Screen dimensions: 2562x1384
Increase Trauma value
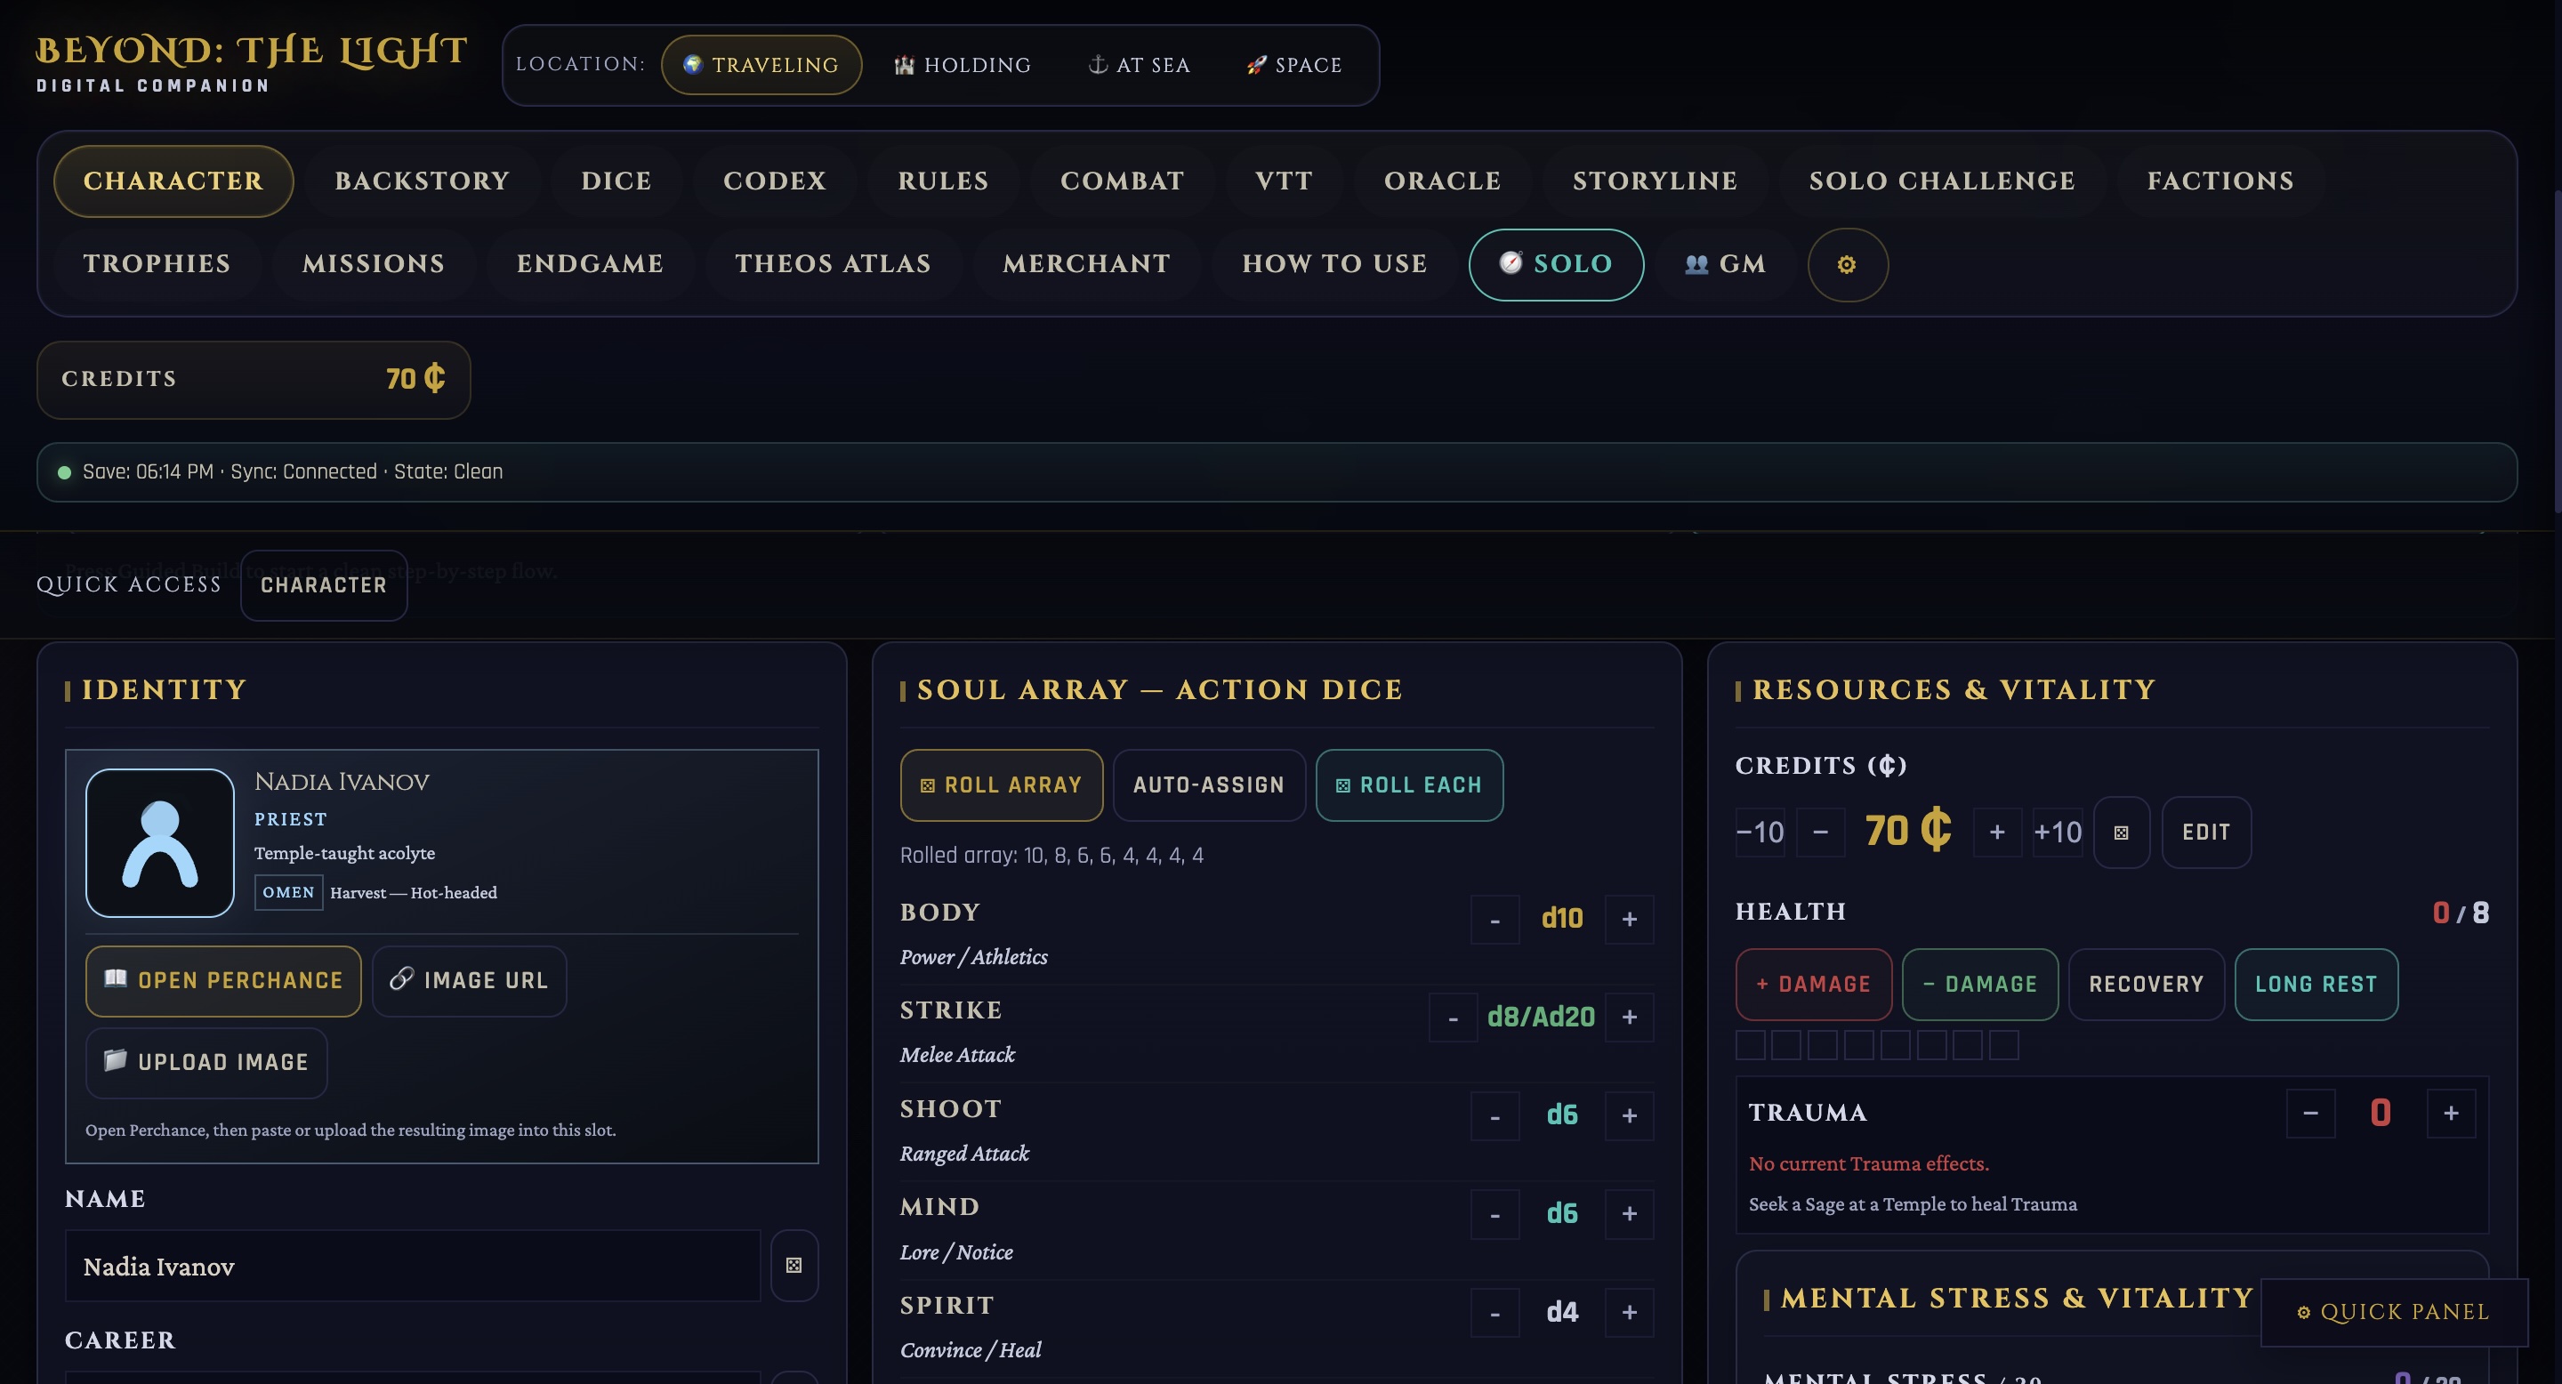click(x=2452, y=1113)
